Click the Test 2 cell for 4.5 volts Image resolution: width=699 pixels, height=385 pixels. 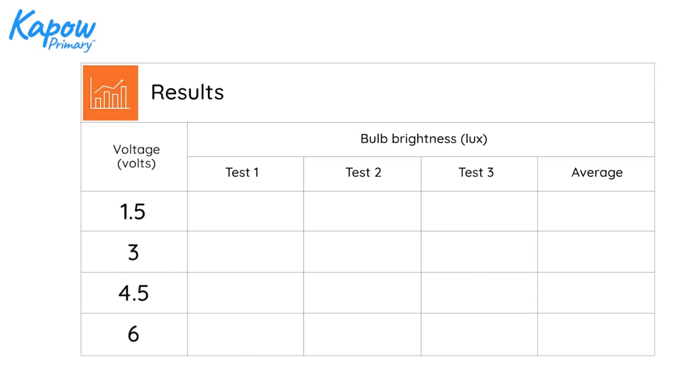coord(362,293)
